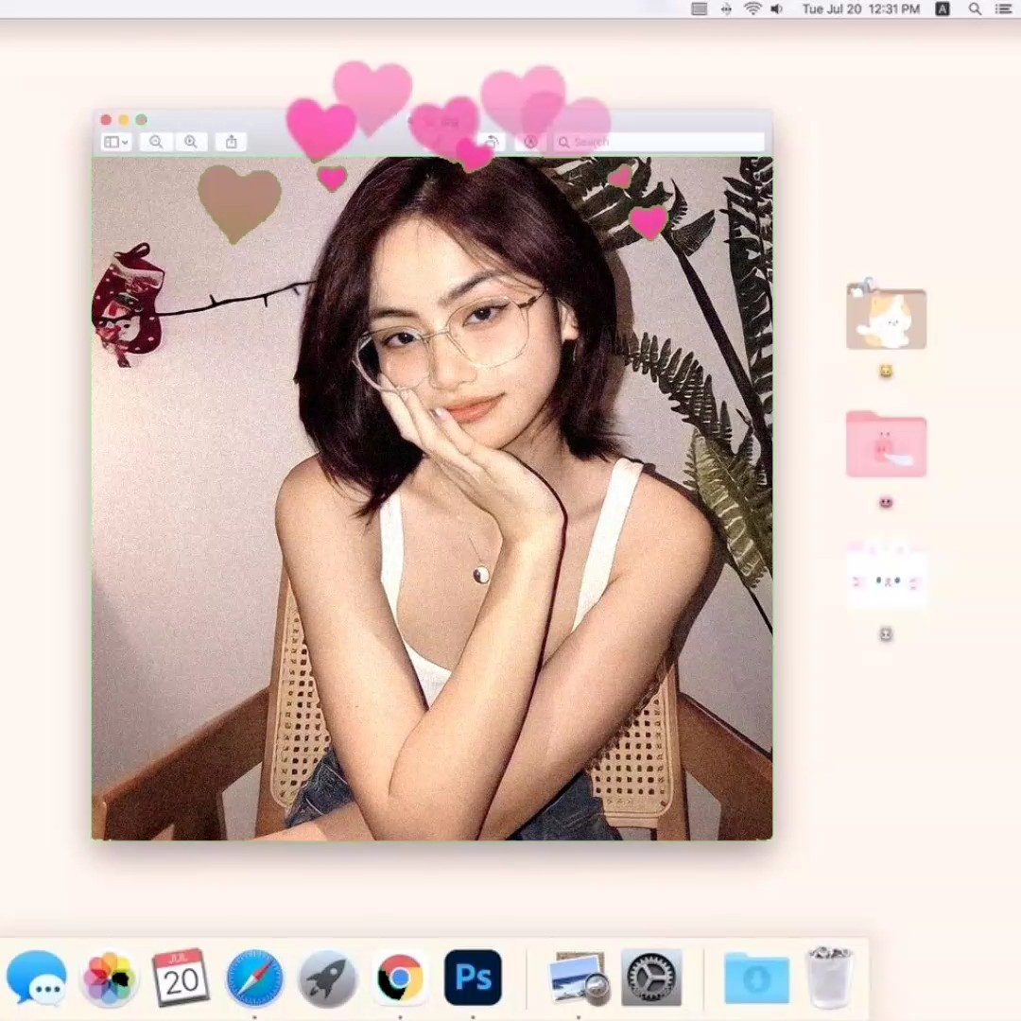Launch Photoshop from the Dock
The width and height of the screenshot is (1021, 1021).
[x=473, y=978]
